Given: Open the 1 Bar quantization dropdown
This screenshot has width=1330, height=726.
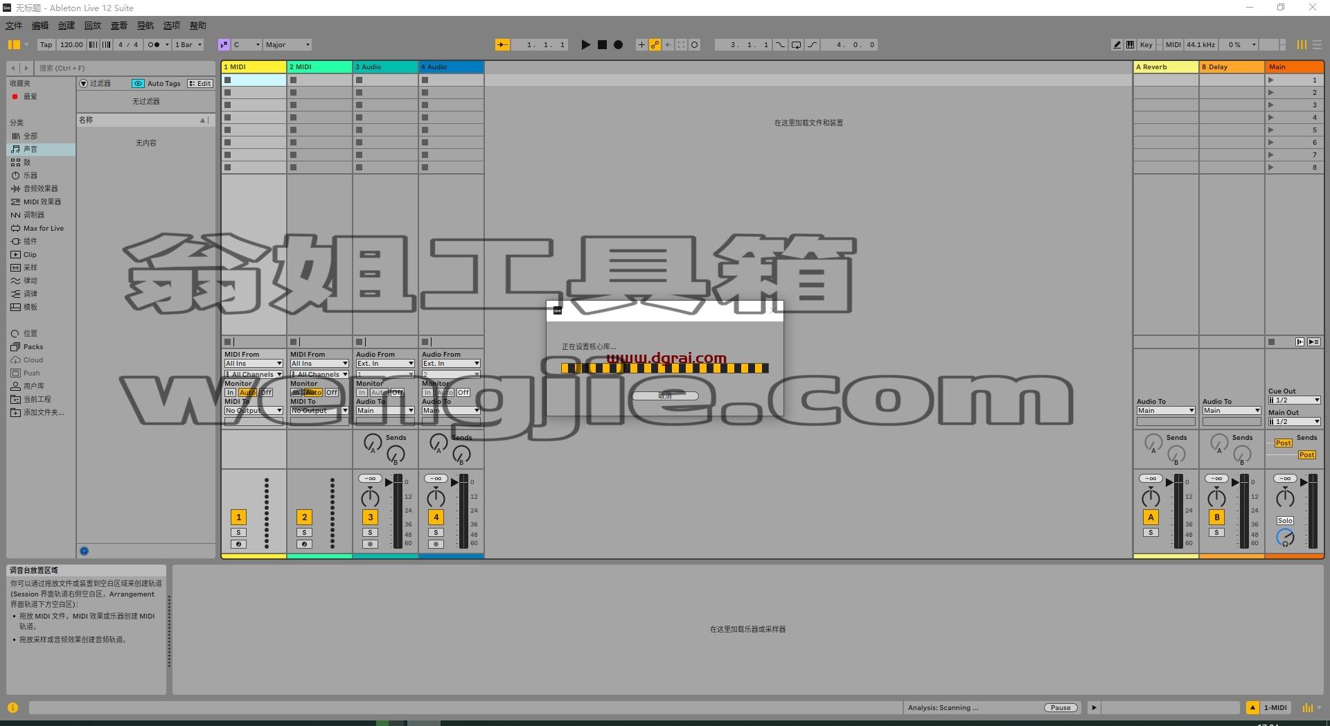Looking at the screenshot, I should pos(188,44).
